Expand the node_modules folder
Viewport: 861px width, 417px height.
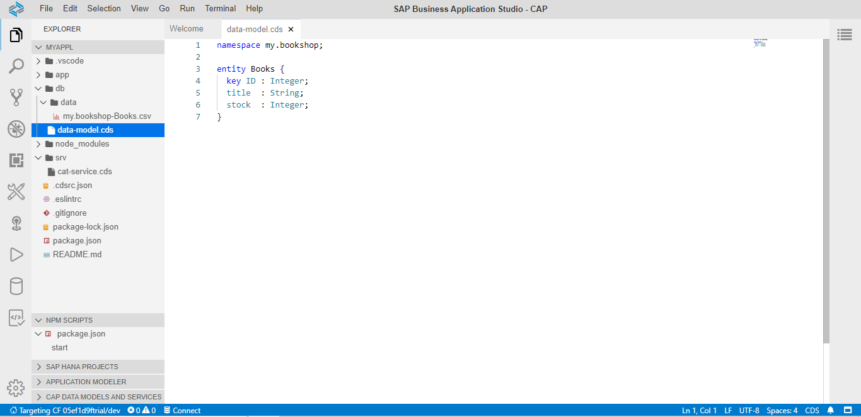82,144
